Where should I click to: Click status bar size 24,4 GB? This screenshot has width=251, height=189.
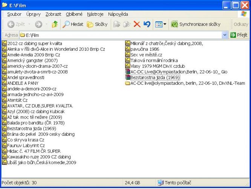[133, 183]
